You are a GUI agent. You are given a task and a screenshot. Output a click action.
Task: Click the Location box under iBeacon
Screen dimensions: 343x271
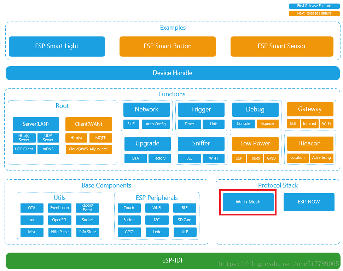pos(297,158)
